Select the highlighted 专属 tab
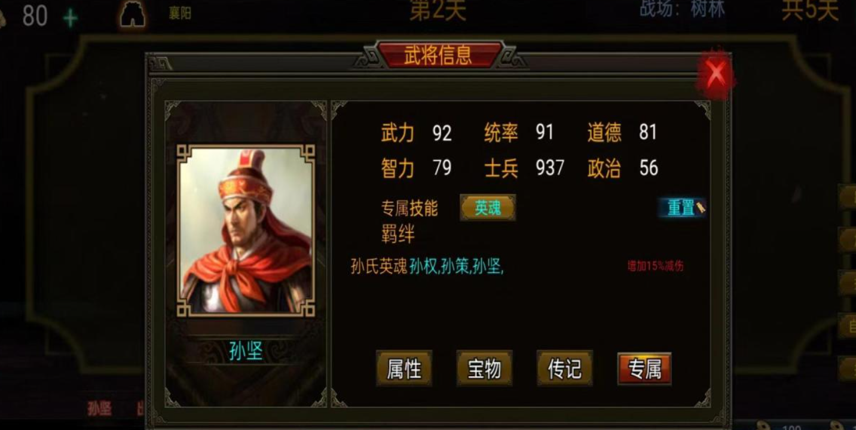The height and width of the screenshot is (430, 856). [x=644, y=368]
